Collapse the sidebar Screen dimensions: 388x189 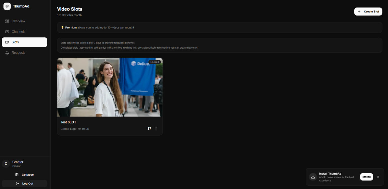(x=24, y=175)
